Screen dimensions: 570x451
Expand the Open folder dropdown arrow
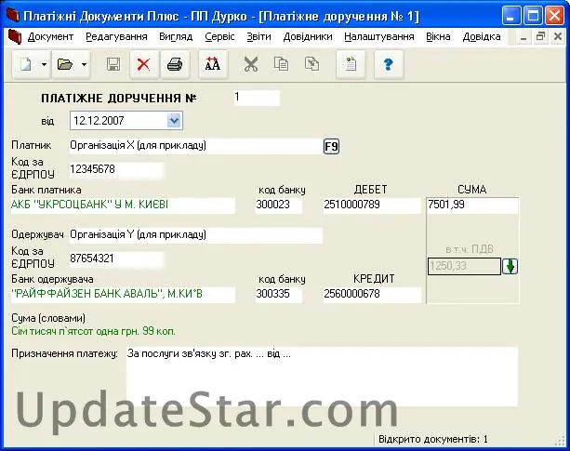[x=84, y=65]
